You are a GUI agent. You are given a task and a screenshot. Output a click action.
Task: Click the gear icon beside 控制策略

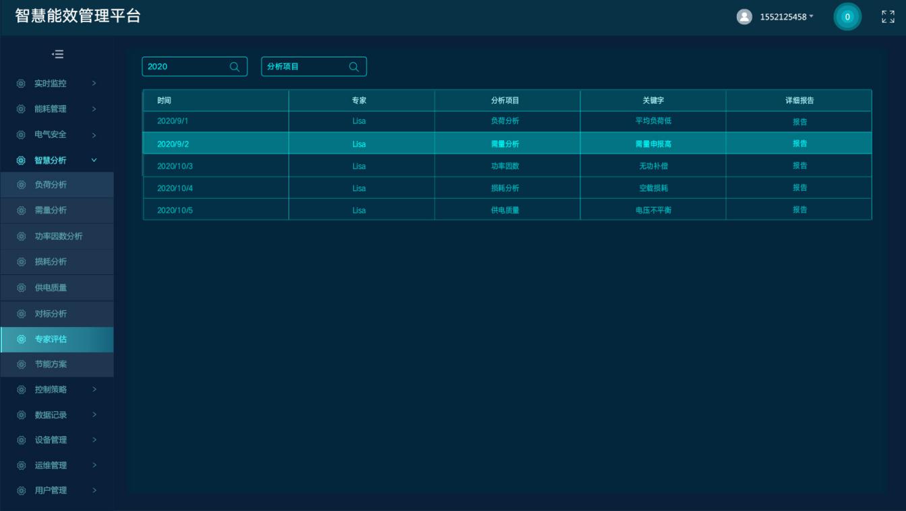click(21, 390)
